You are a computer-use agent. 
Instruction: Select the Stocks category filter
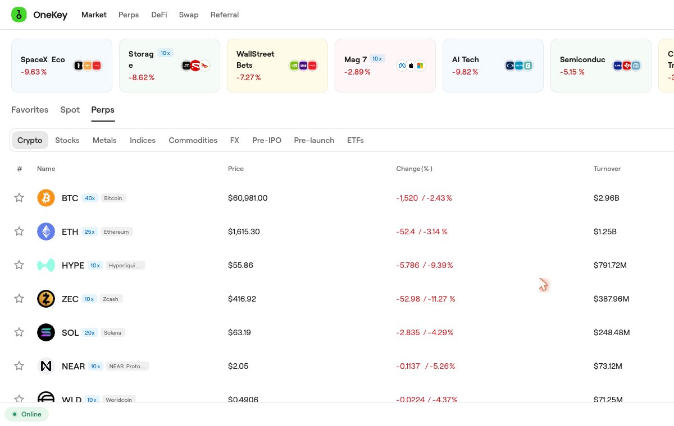click(67, 140)
